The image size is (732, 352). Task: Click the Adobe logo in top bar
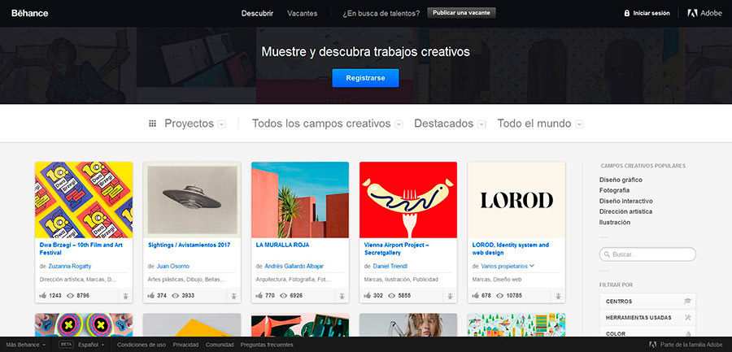[x=704, y=13]
